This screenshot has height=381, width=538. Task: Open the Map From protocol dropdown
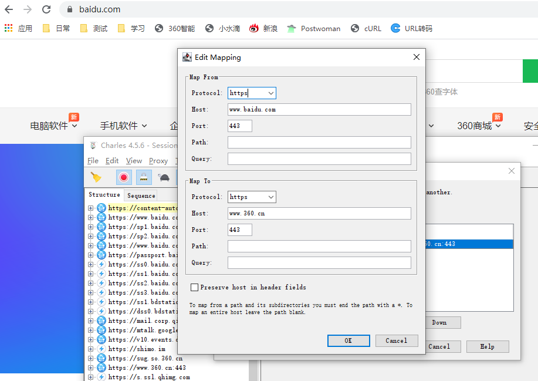[252, 93]
